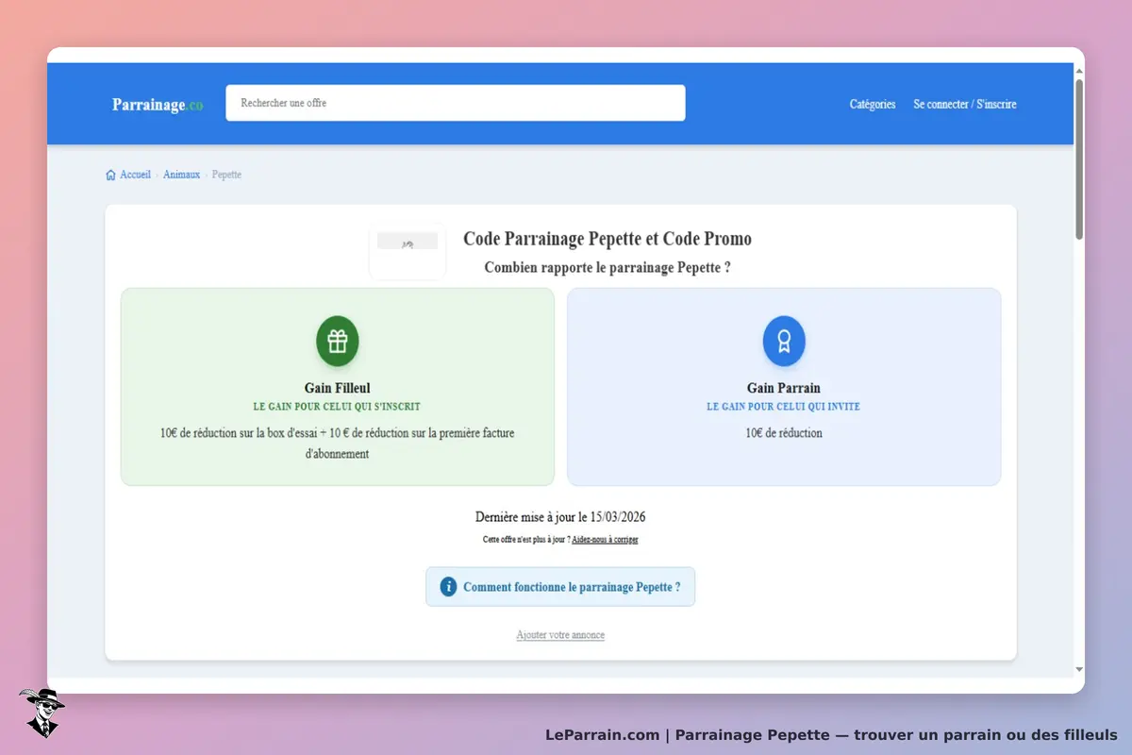The image size is (1132, 755).
Task: Click Combien rapporte le parrainage Pepette subtitle
Action: (x=608, y=268)
